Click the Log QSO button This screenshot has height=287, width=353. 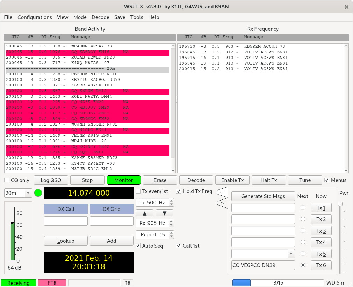(51, 180)
